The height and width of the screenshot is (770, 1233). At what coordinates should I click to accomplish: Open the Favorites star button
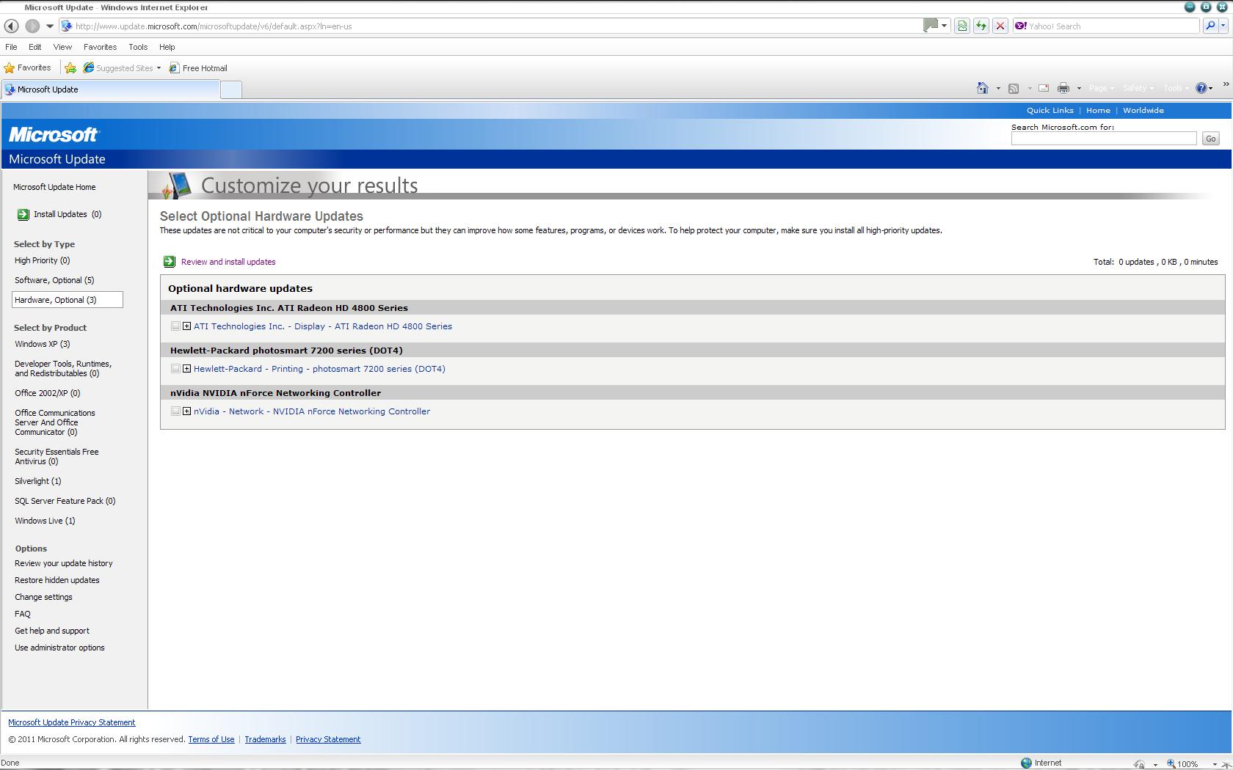click(28, 68)
